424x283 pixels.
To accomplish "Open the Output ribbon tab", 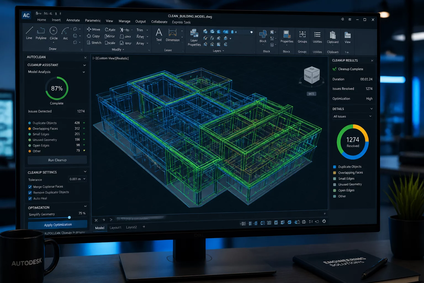I will pyautogui.click(x=141, y=22).
